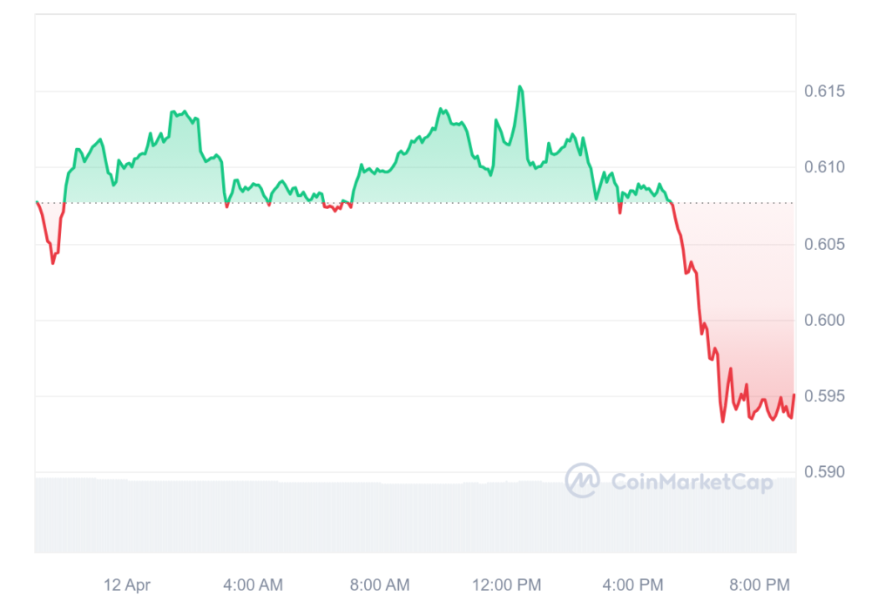Screen dimensions: 892x595
Task: Click the 0.600 price axis label
Action: (x=824, y=321)
